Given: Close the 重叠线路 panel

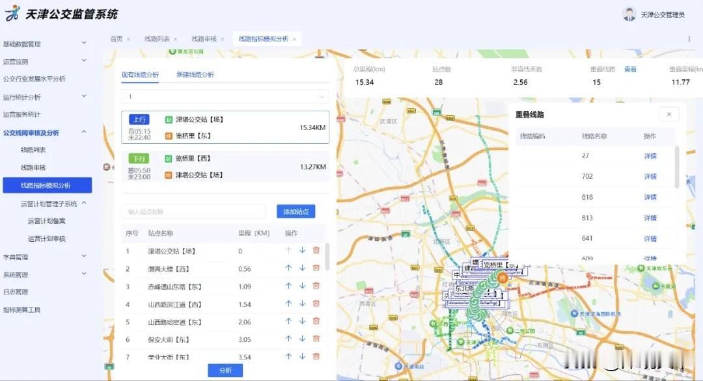Looking at the screenshot, I should coord(669,114).
